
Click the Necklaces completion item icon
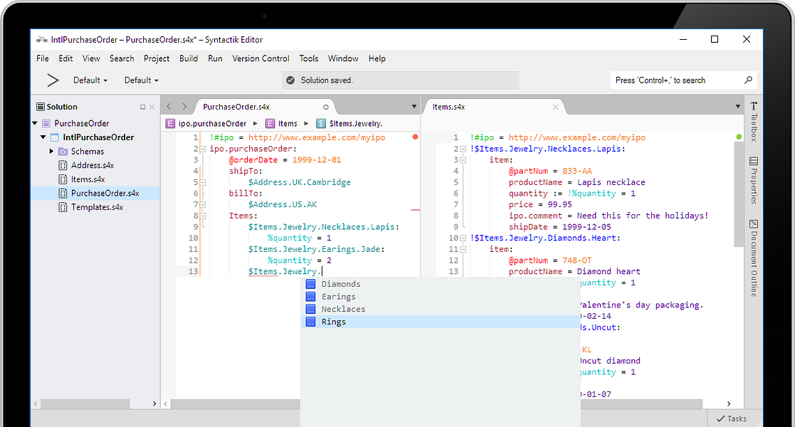click(311, 309)
